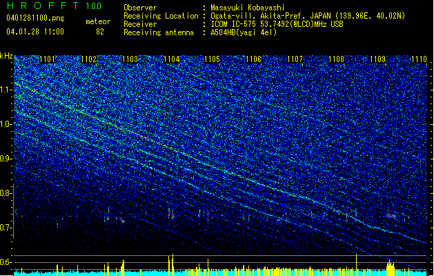Click the 1104 time marker
This screenshot has height=276, width=434.
click(171, 59)
